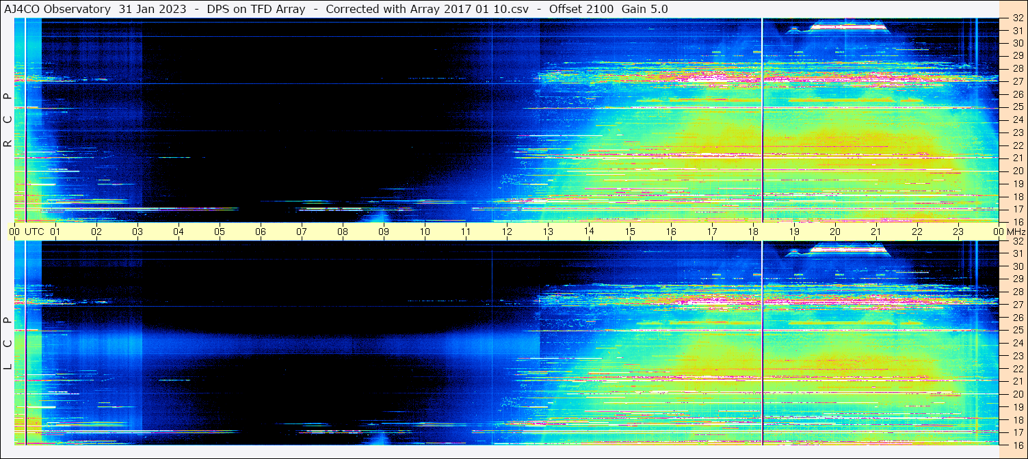Pick hour marker 20 on the UTC time axis
The height and width of the screenshot is (459, 1028).
coord(835,232)
